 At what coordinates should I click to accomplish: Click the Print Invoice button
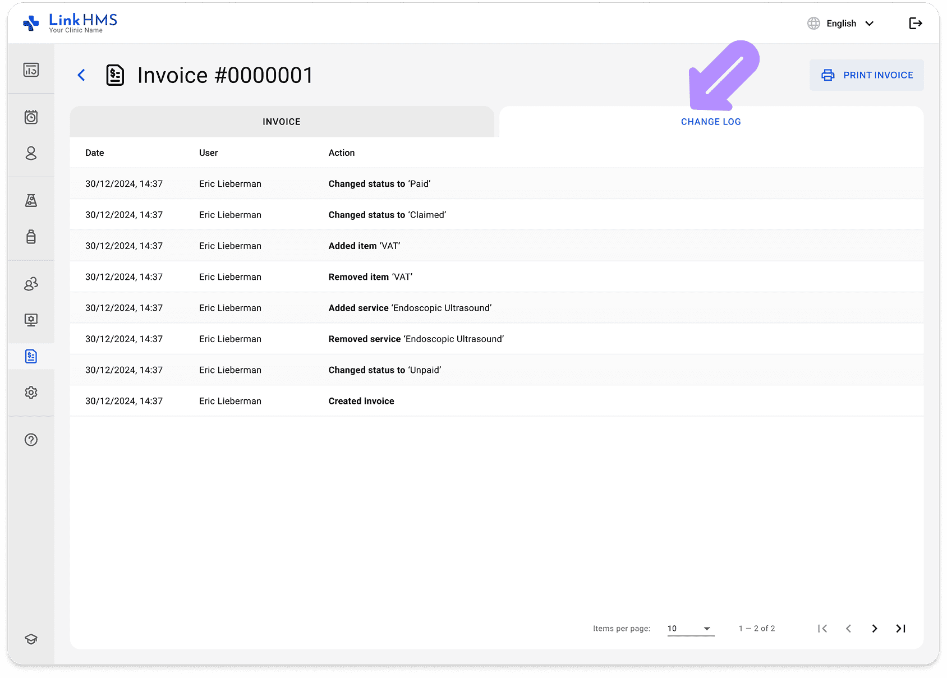(x=866, y=75)
